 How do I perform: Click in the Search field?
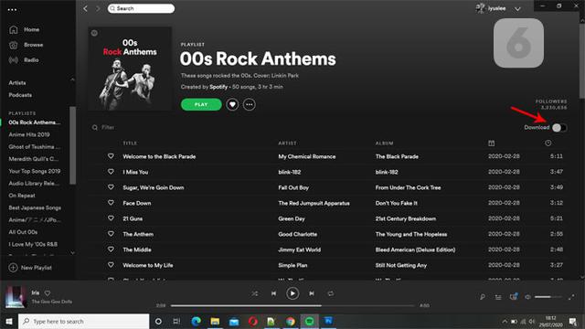[x=141, y=8]
